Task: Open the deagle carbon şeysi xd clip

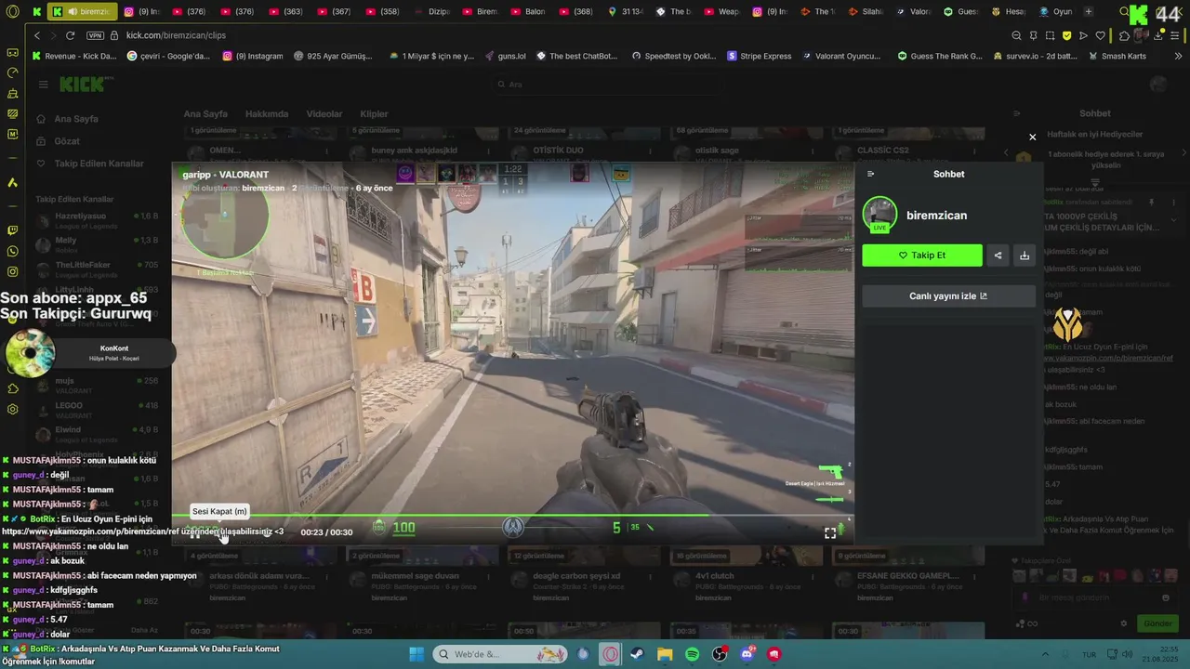Action: [575, 576]
